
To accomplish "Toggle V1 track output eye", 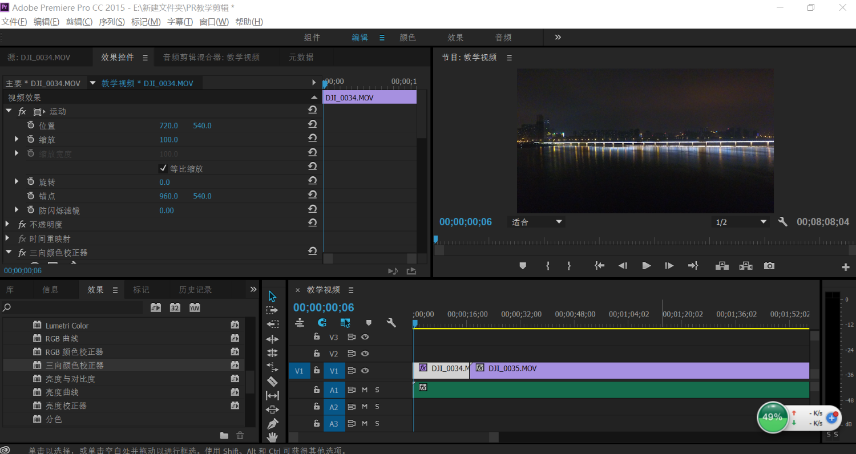I will click(365, 371).
